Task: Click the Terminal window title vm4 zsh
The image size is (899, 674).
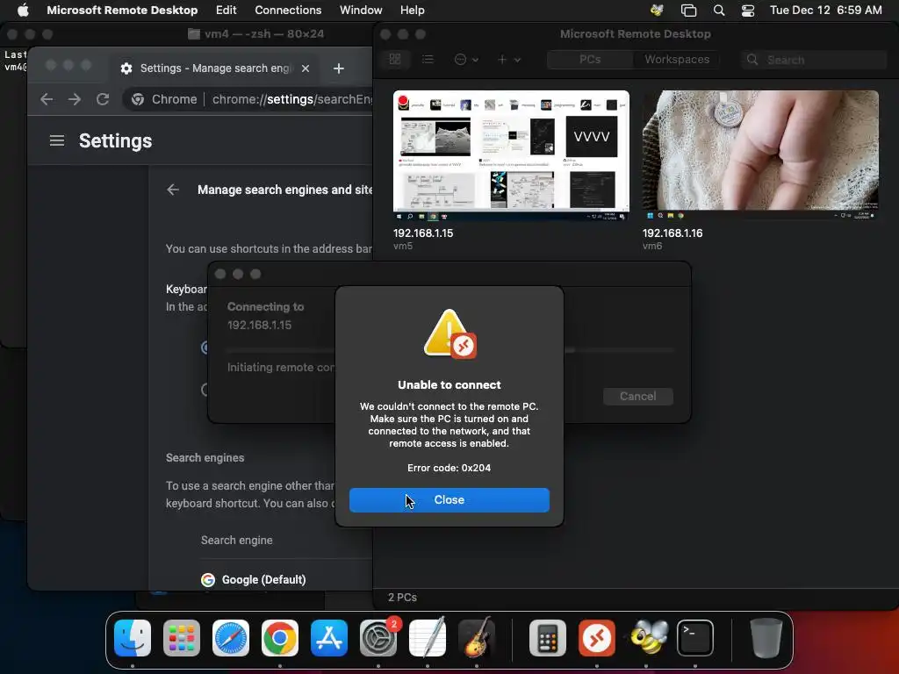Action: pyautogui.click(x=264, y=34)
